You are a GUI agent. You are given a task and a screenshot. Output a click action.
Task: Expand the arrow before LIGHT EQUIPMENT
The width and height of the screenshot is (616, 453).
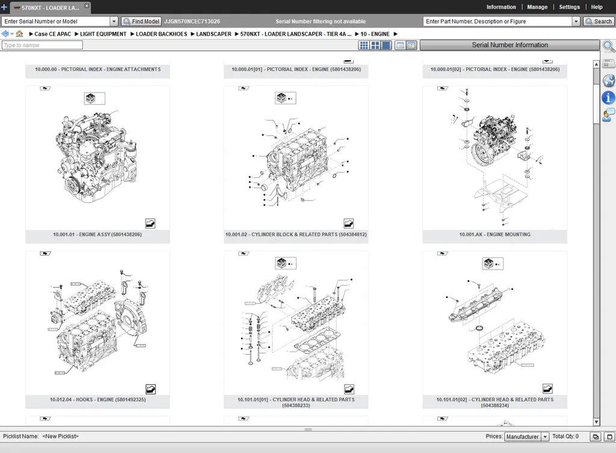(x=76, y=34)
